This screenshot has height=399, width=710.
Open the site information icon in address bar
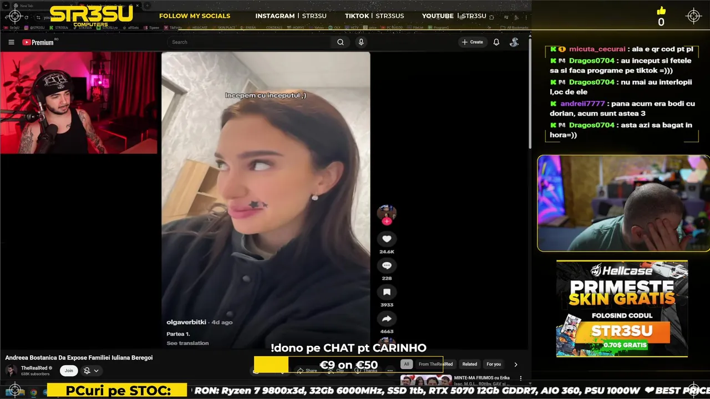(x=38, y=17)
